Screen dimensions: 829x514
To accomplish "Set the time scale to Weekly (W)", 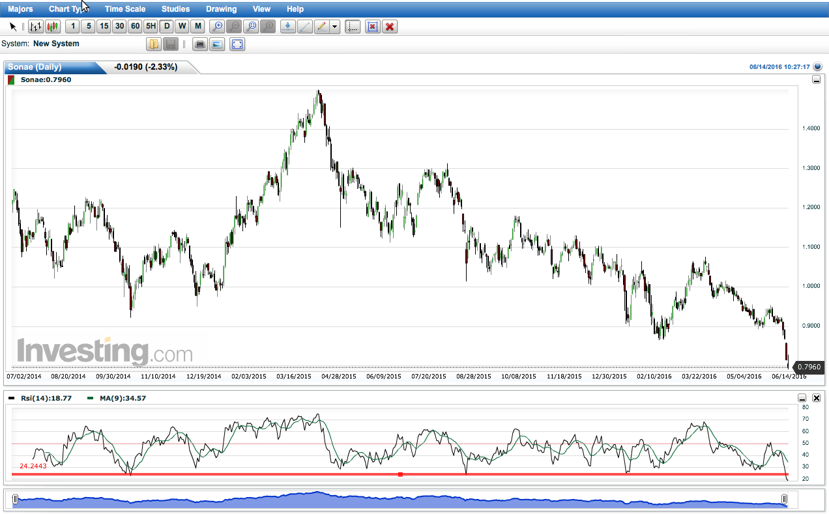I will pos(182,27).
